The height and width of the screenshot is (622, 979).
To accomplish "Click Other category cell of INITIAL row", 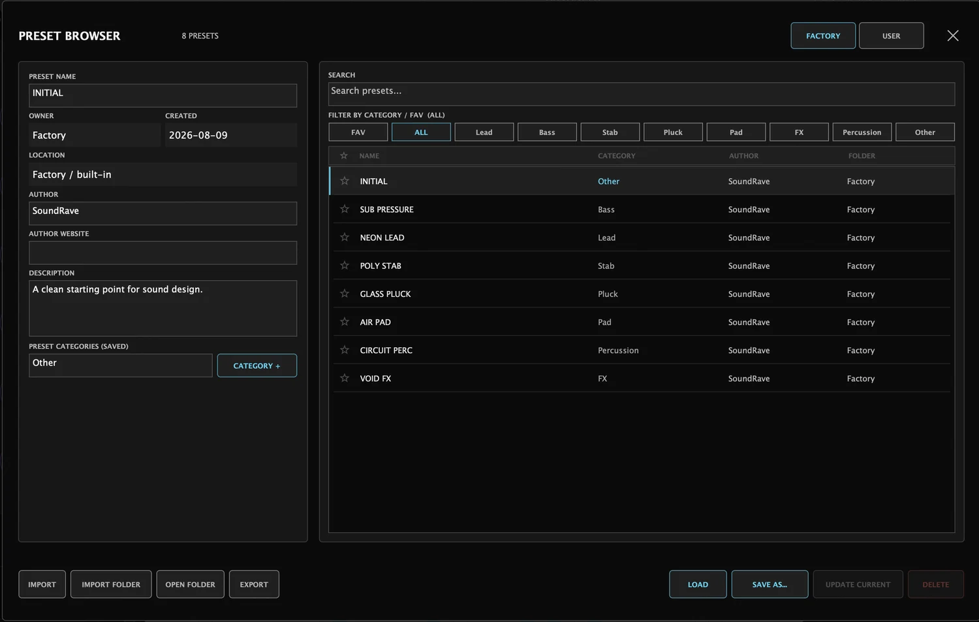I will click(608, 181).
